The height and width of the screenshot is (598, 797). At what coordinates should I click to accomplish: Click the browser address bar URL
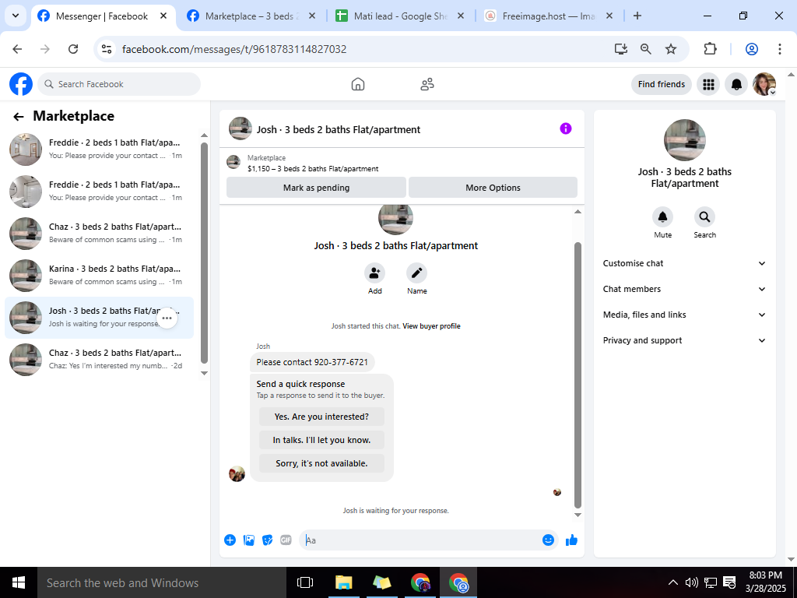coord(234,49)
